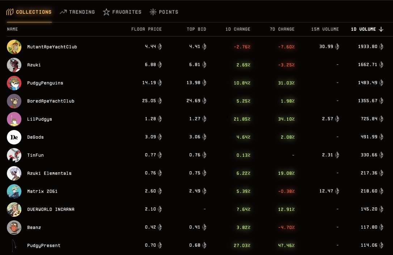Open the DeGods collection name
This screenshot has height=255, width=393.
point(35,137)
